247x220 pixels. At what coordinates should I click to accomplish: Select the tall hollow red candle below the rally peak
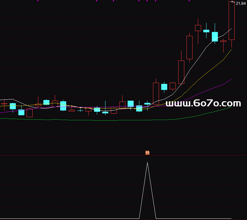point(189,47)
